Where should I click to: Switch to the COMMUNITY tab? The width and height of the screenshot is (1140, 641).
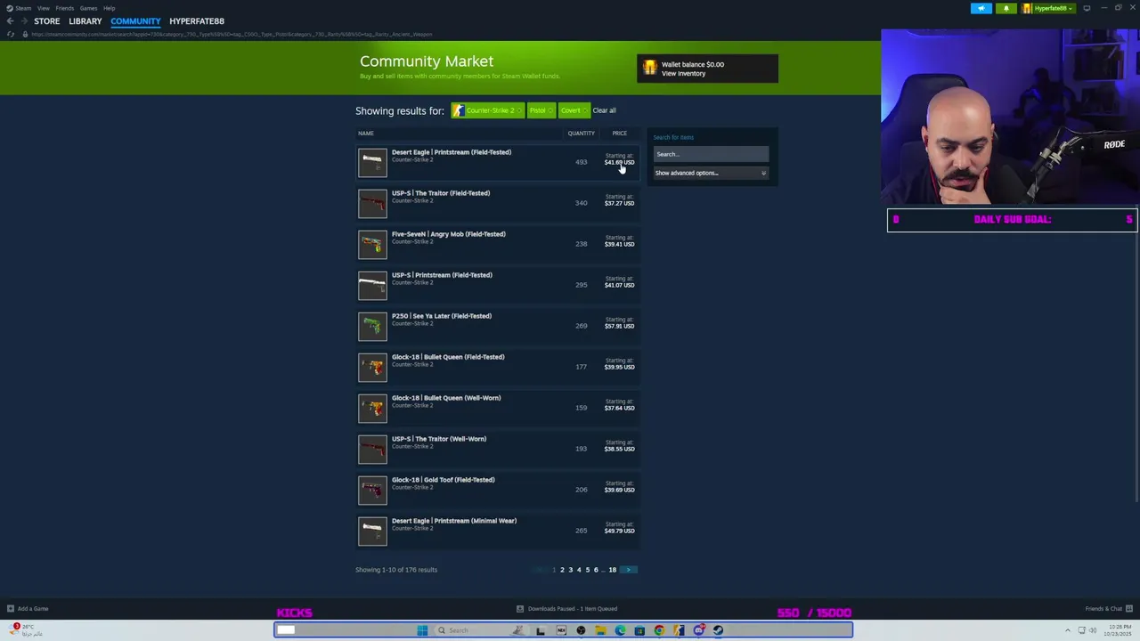tap(135, 20)
